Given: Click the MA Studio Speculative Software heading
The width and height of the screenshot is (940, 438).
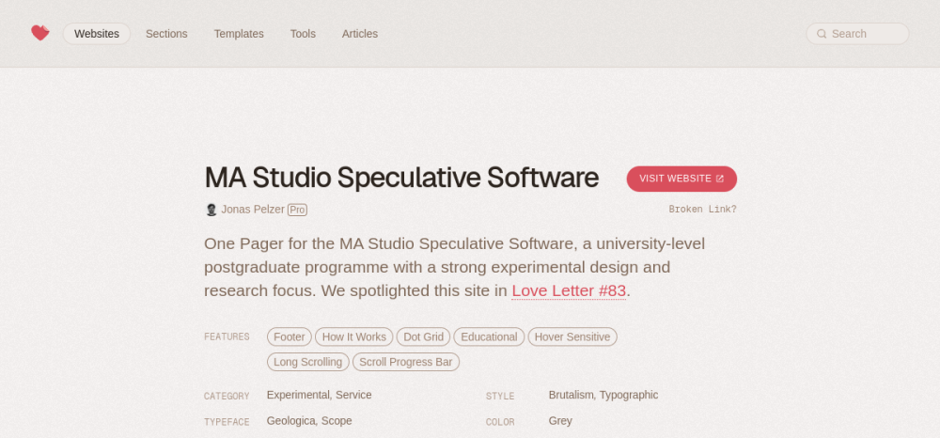Looking at the screenshot, I should tap(401, 178).
